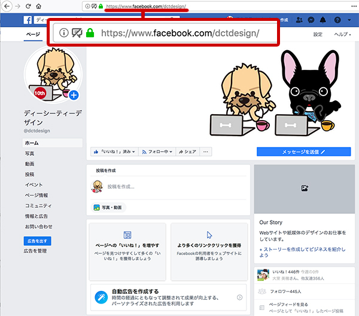Open the notifications bell icon

tap(323, 20)
